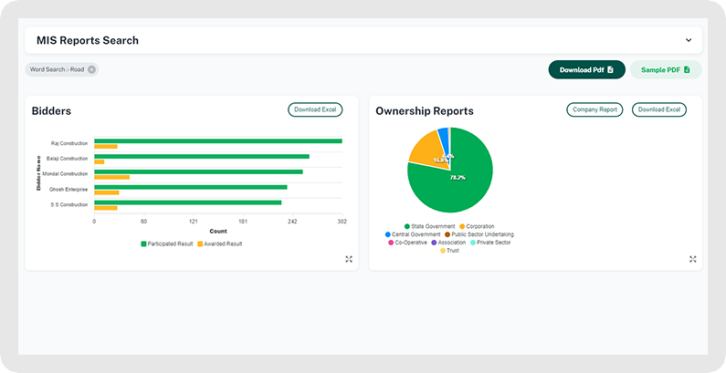
Task: Download Excel for Ownership Reports
Action: (x=658, y=109)
